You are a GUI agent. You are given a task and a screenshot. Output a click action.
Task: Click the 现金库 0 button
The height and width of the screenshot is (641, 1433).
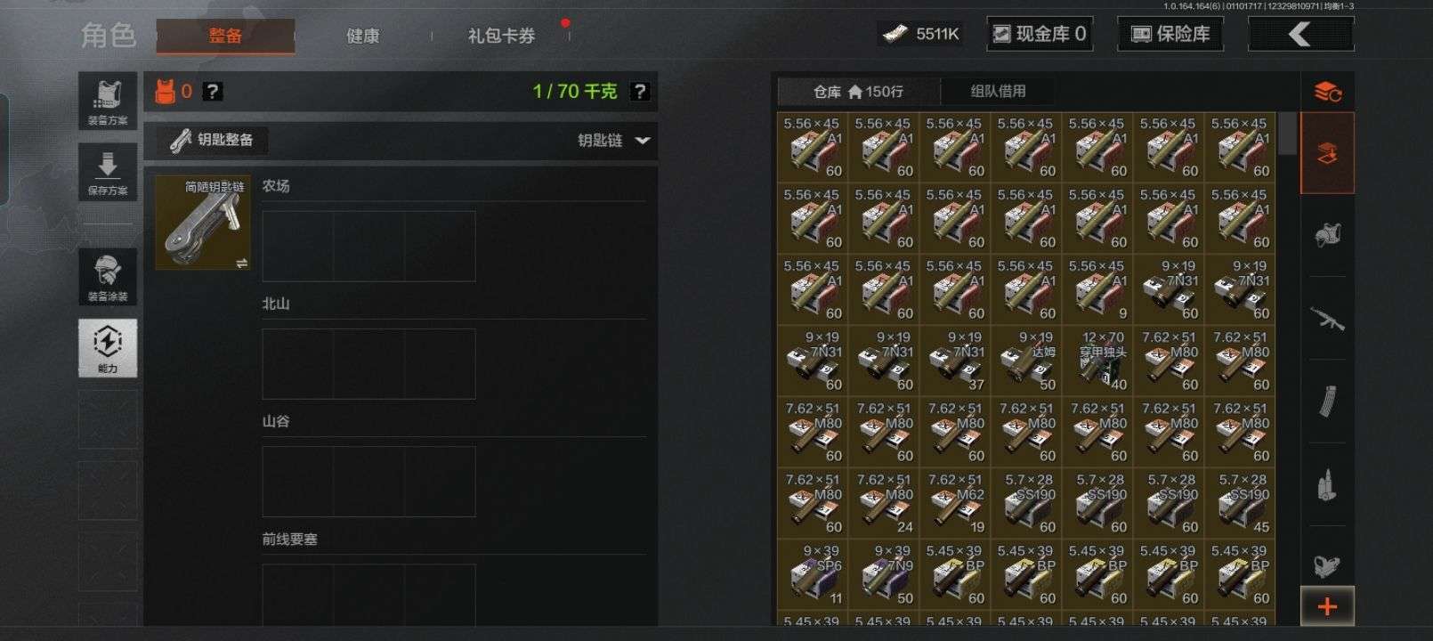pos(1040,35)
